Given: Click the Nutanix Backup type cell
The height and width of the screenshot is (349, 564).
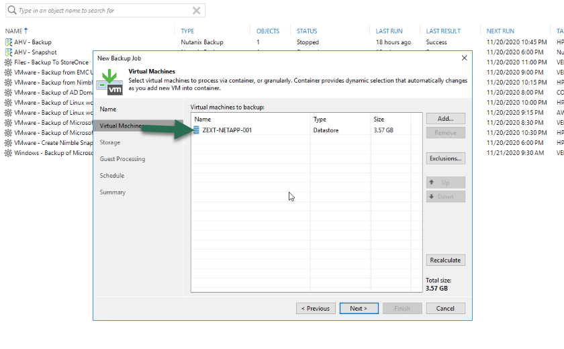Looking at the screenshot, I should [x=202, y=42].
